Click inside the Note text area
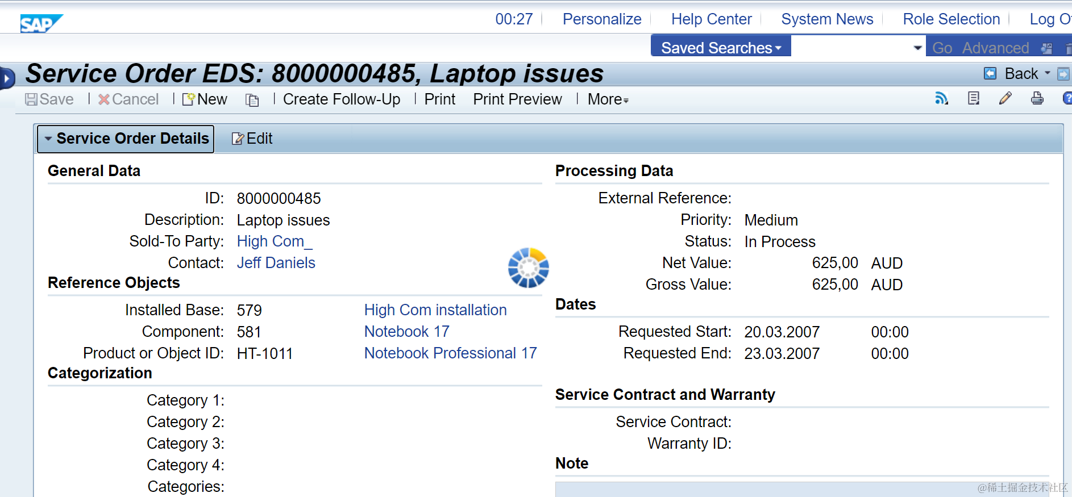This screenshot has width=1072, height=497. click(802, 489)
